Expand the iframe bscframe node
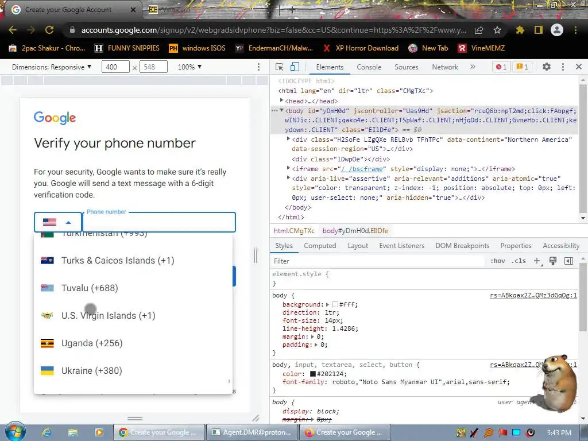 [x=288, y=168]
